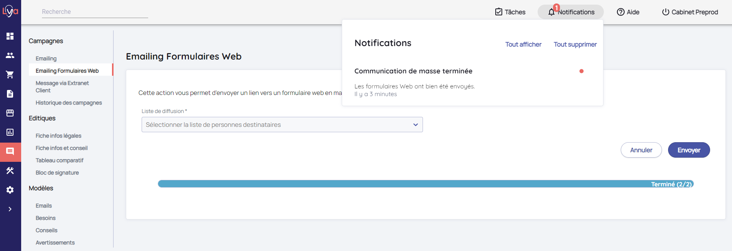Click the shopping cart sidebar icon

10,75
